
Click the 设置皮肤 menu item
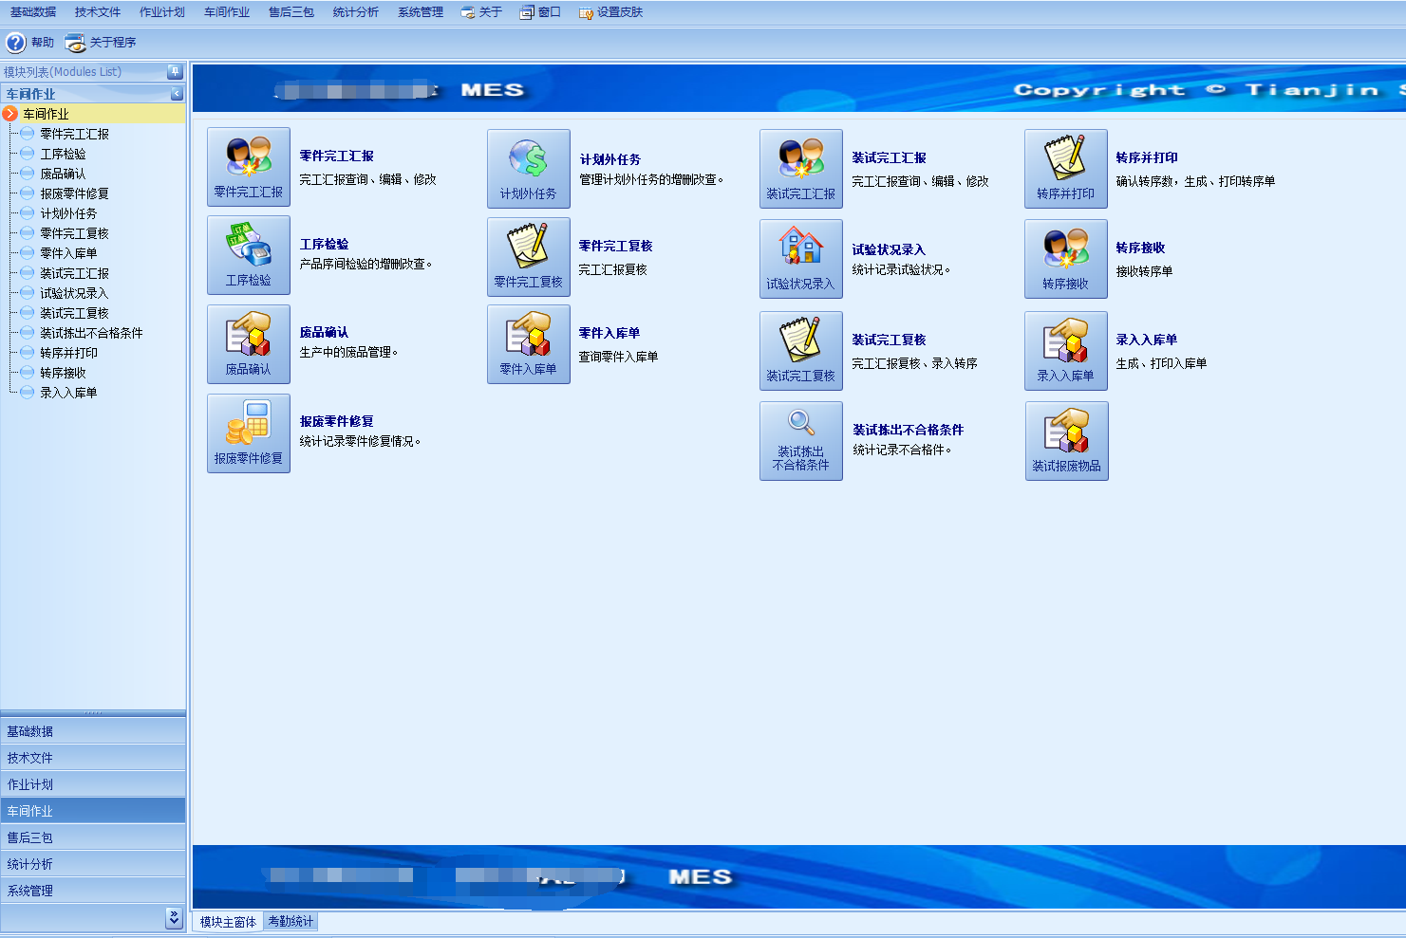tap(611, 12)
